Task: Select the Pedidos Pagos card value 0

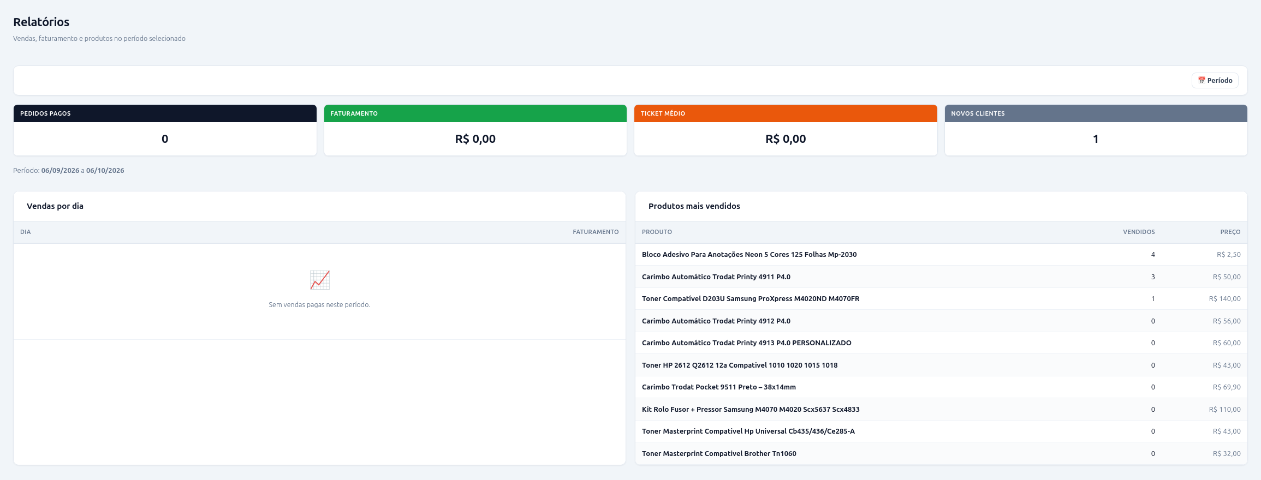Action: [165, 139]
